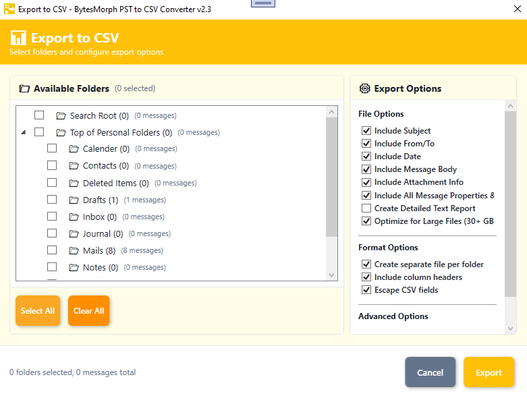The width and height of the screenshot is (527, 398).
Task: Click Export Options scrollbar up arrow
Action: (511, 106)
